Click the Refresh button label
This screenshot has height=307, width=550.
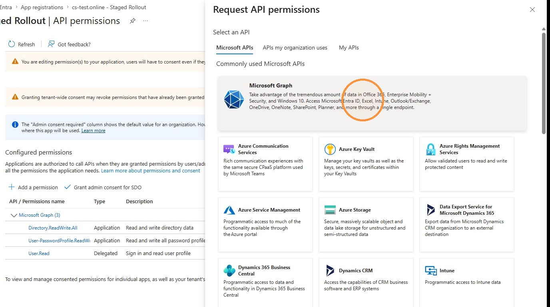click(x=26, y=44)
